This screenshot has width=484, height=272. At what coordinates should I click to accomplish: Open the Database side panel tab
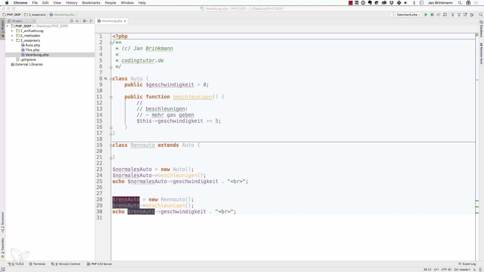[x=481, y=29]
